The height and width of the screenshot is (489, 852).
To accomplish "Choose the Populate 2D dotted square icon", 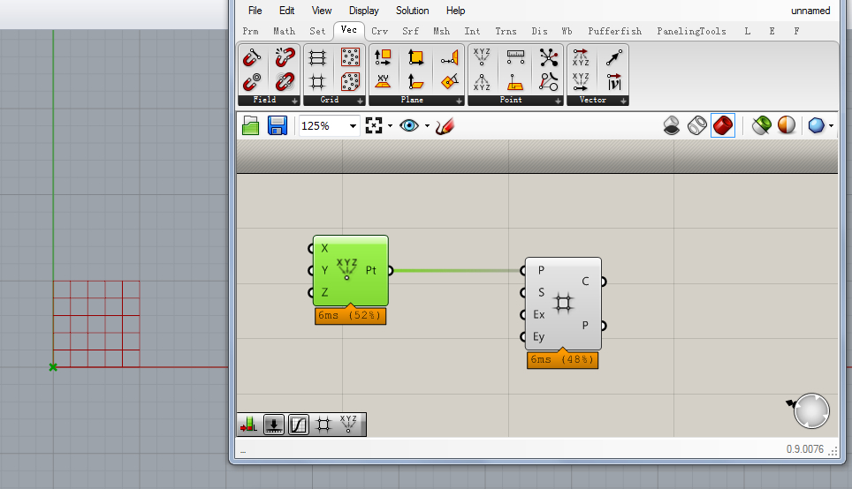I will [350, 57].
